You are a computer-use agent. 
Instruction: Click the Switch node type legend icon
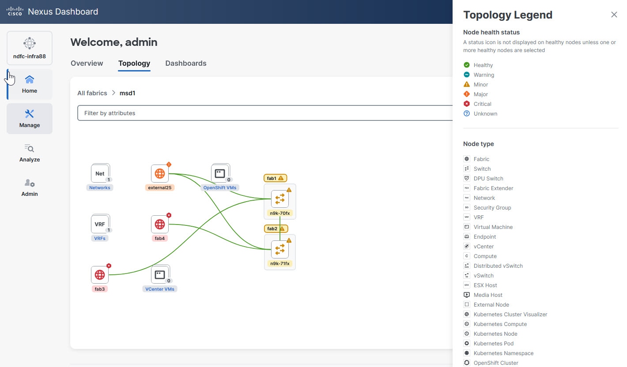467,169
